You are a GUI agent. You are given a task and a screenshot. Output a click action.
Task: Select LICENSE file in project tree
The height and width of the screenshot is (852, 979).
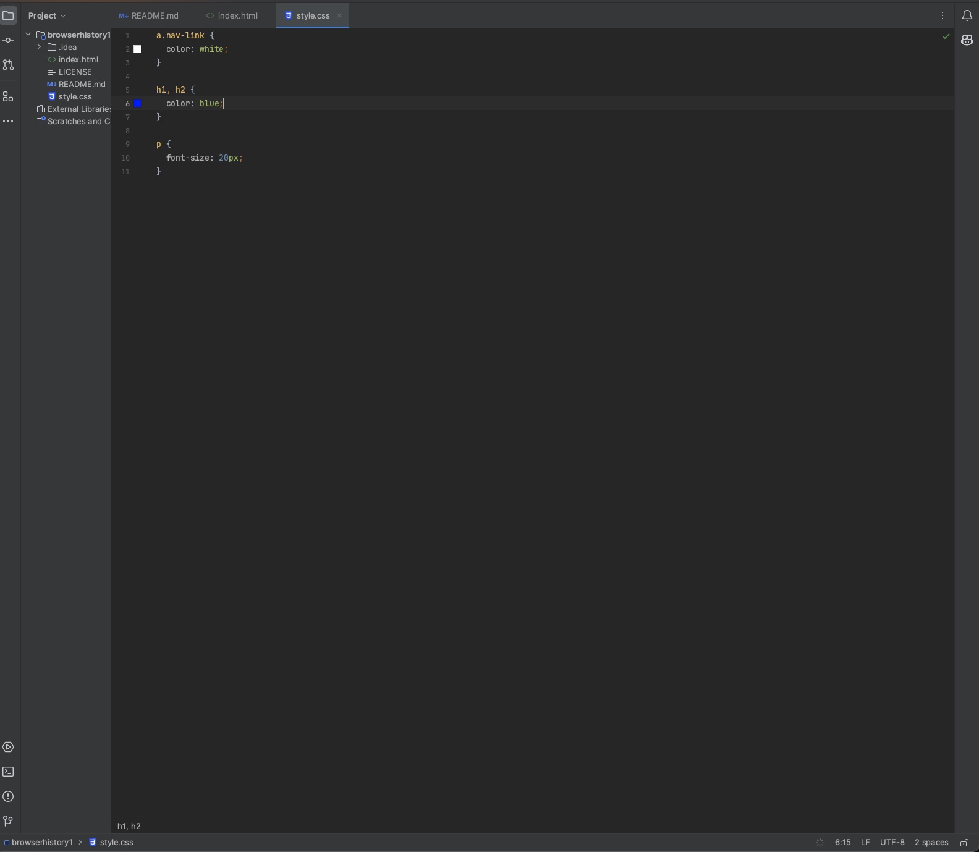(75, 72)
